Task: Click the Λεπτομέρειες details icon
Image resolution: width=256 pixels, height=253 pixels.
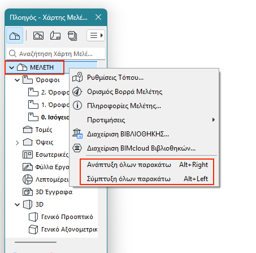Action: 28,179
